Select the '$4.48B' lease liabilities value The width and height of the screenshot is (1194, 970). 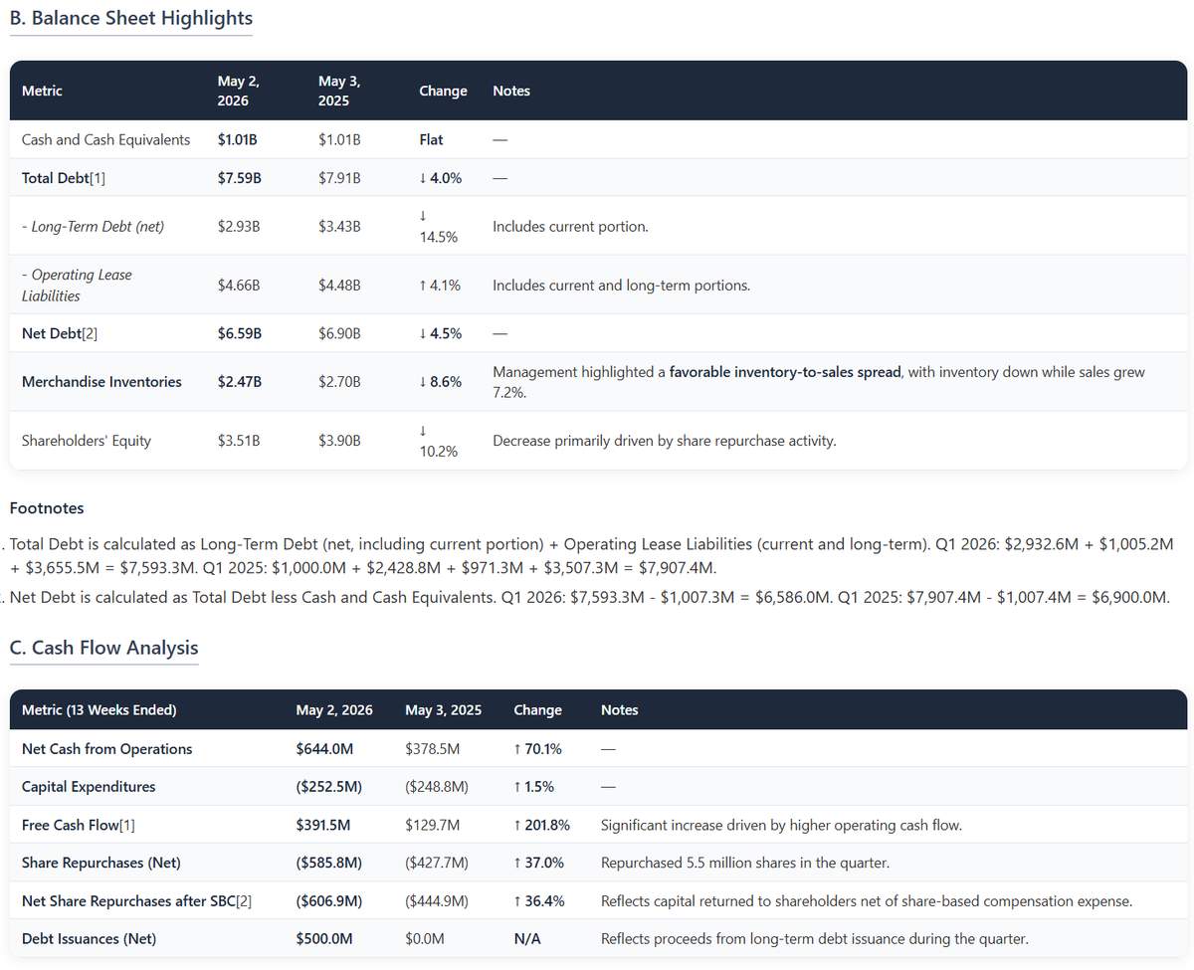339,286
